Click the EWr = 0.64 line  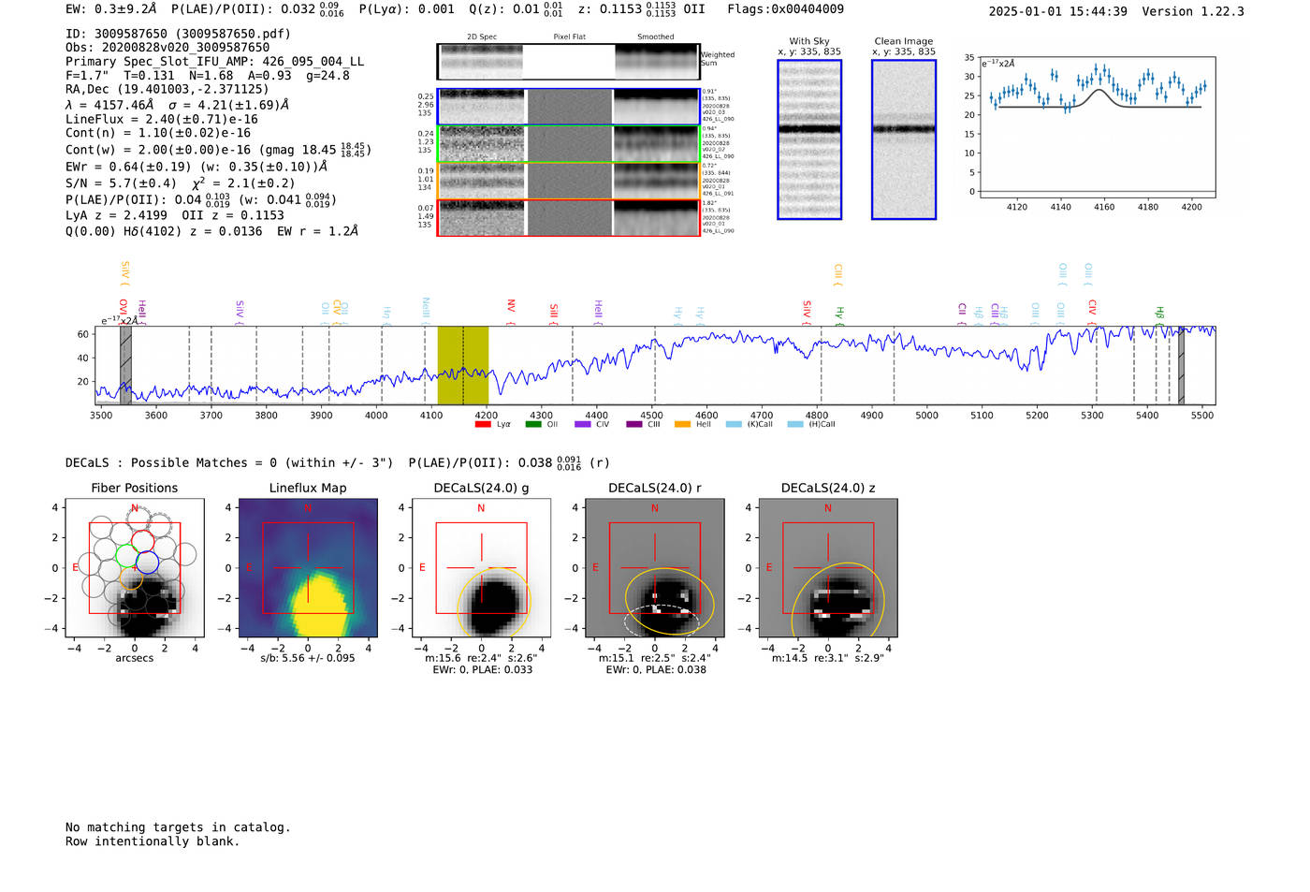[x=196, y=167]
